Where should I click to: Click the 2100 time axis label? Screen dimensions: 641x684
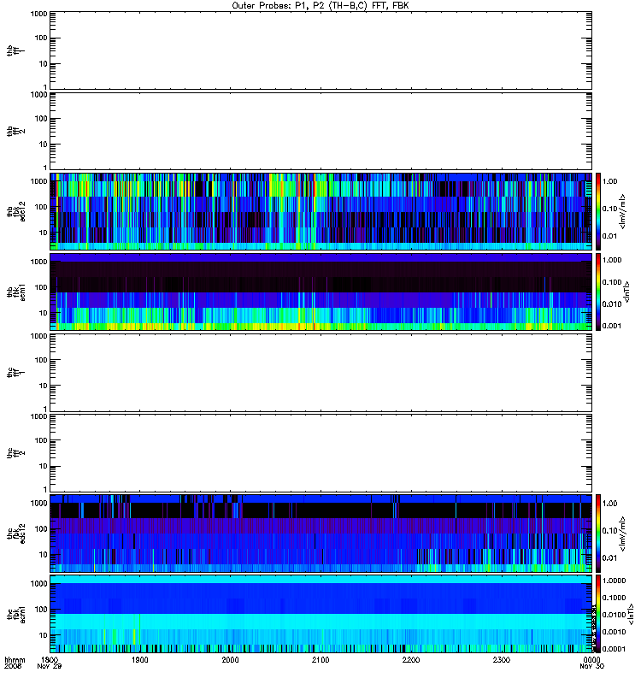[320, 659]
